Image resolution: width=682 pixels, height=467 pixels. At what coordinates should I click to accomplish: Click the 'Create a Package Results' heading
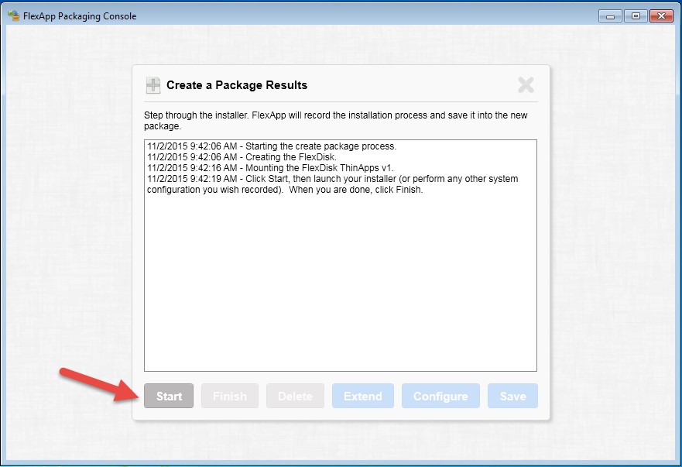(237, 85)
